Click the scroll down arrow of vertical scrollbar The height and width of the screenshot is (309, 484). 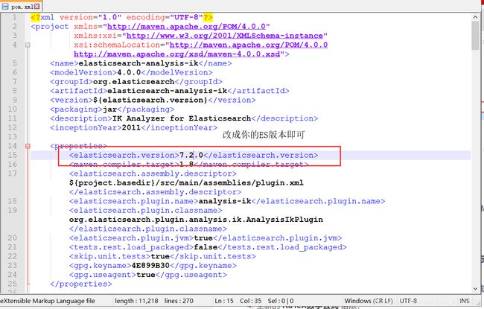click(475, 289)
